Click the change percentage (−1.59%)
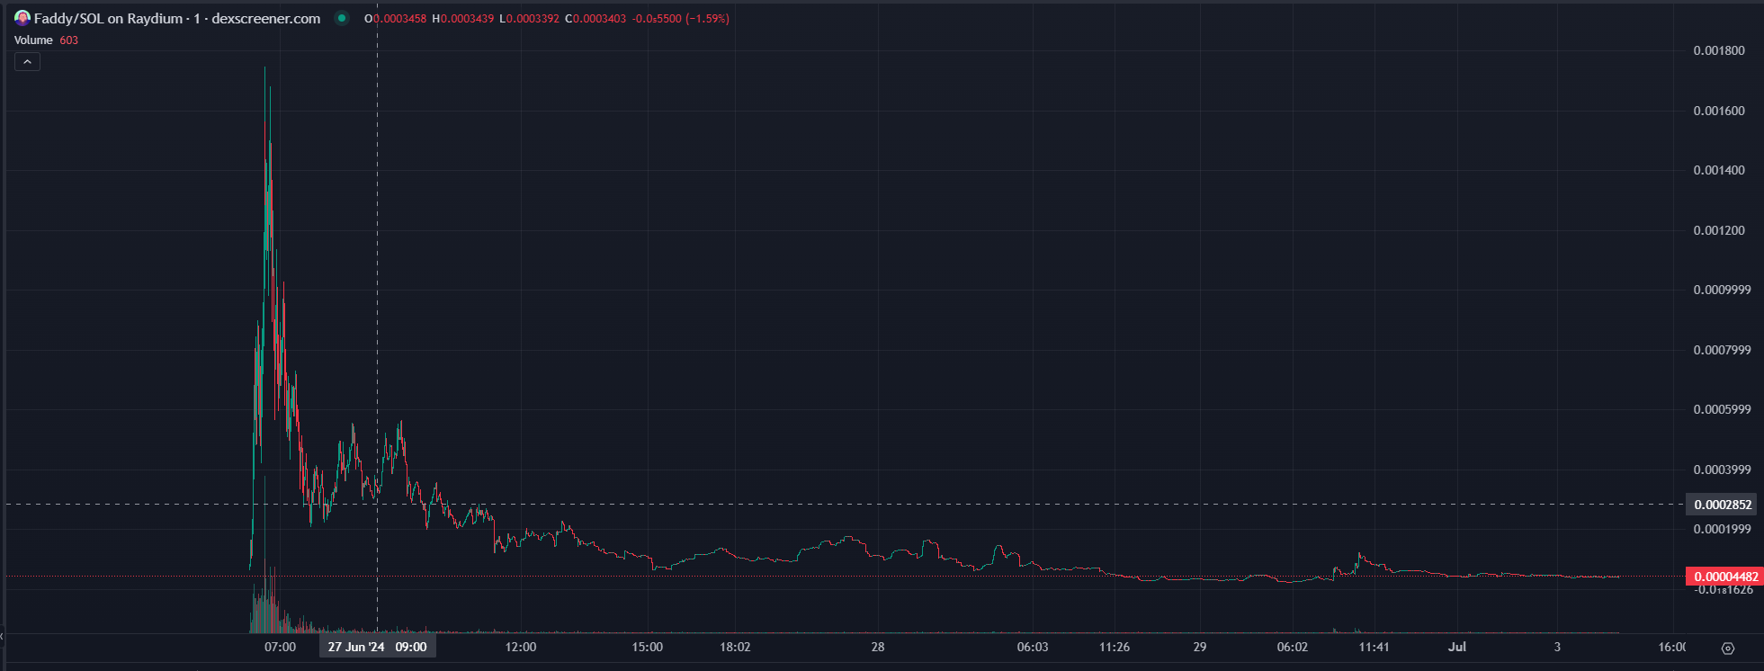The width and height of the screenshot is (1764, 671). point(707,18)
